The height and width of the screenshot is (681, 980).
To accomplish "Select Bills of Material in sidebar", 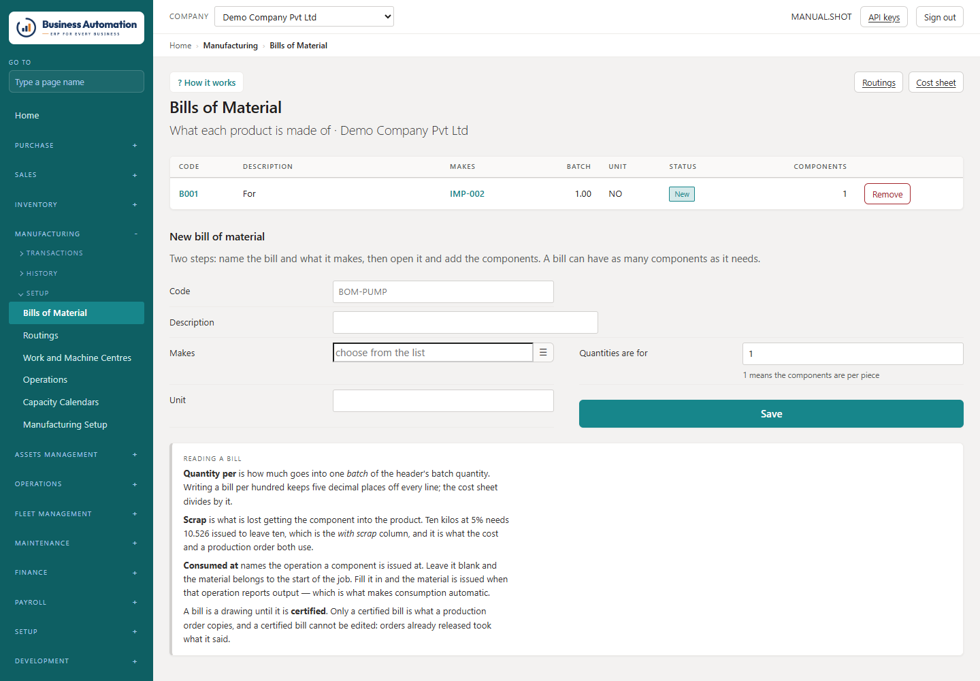I will (76, 313).
